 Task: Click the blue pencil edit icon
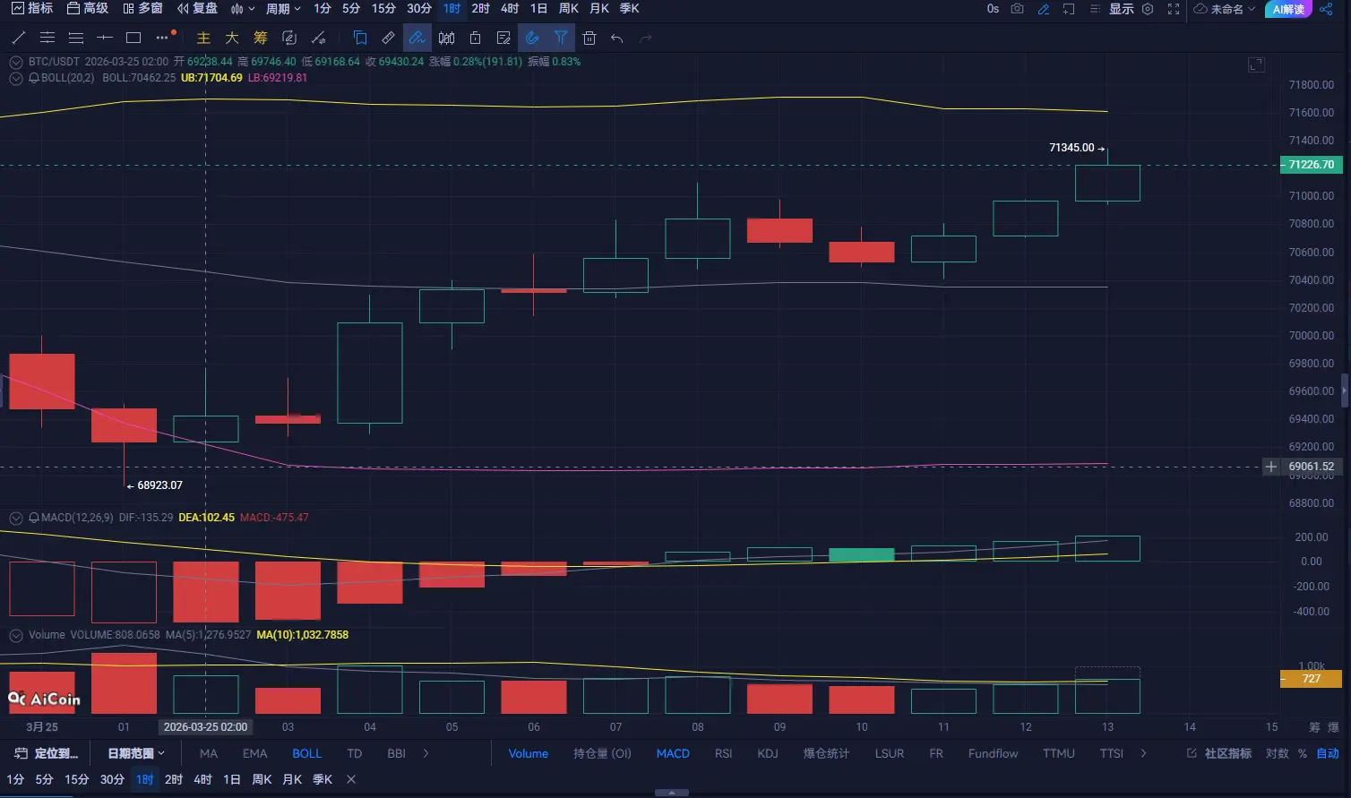tap(1044, 9)
